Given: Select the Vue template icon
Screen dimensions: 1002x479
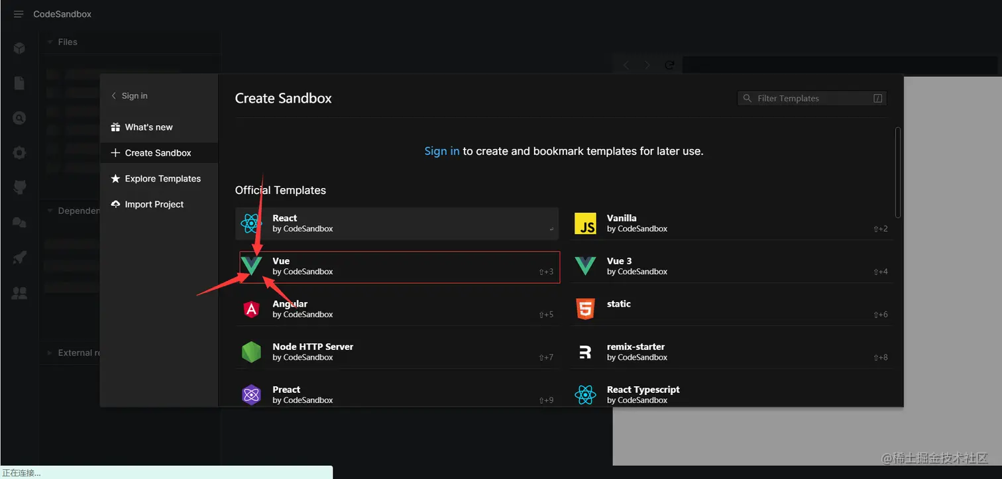Looking at the screenshot, I should [x=251, y=266].
